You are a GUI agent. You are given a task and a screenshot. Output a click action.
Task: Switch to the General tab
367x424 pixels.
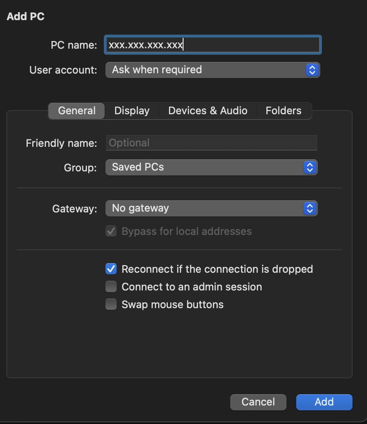tap(77, 111)
